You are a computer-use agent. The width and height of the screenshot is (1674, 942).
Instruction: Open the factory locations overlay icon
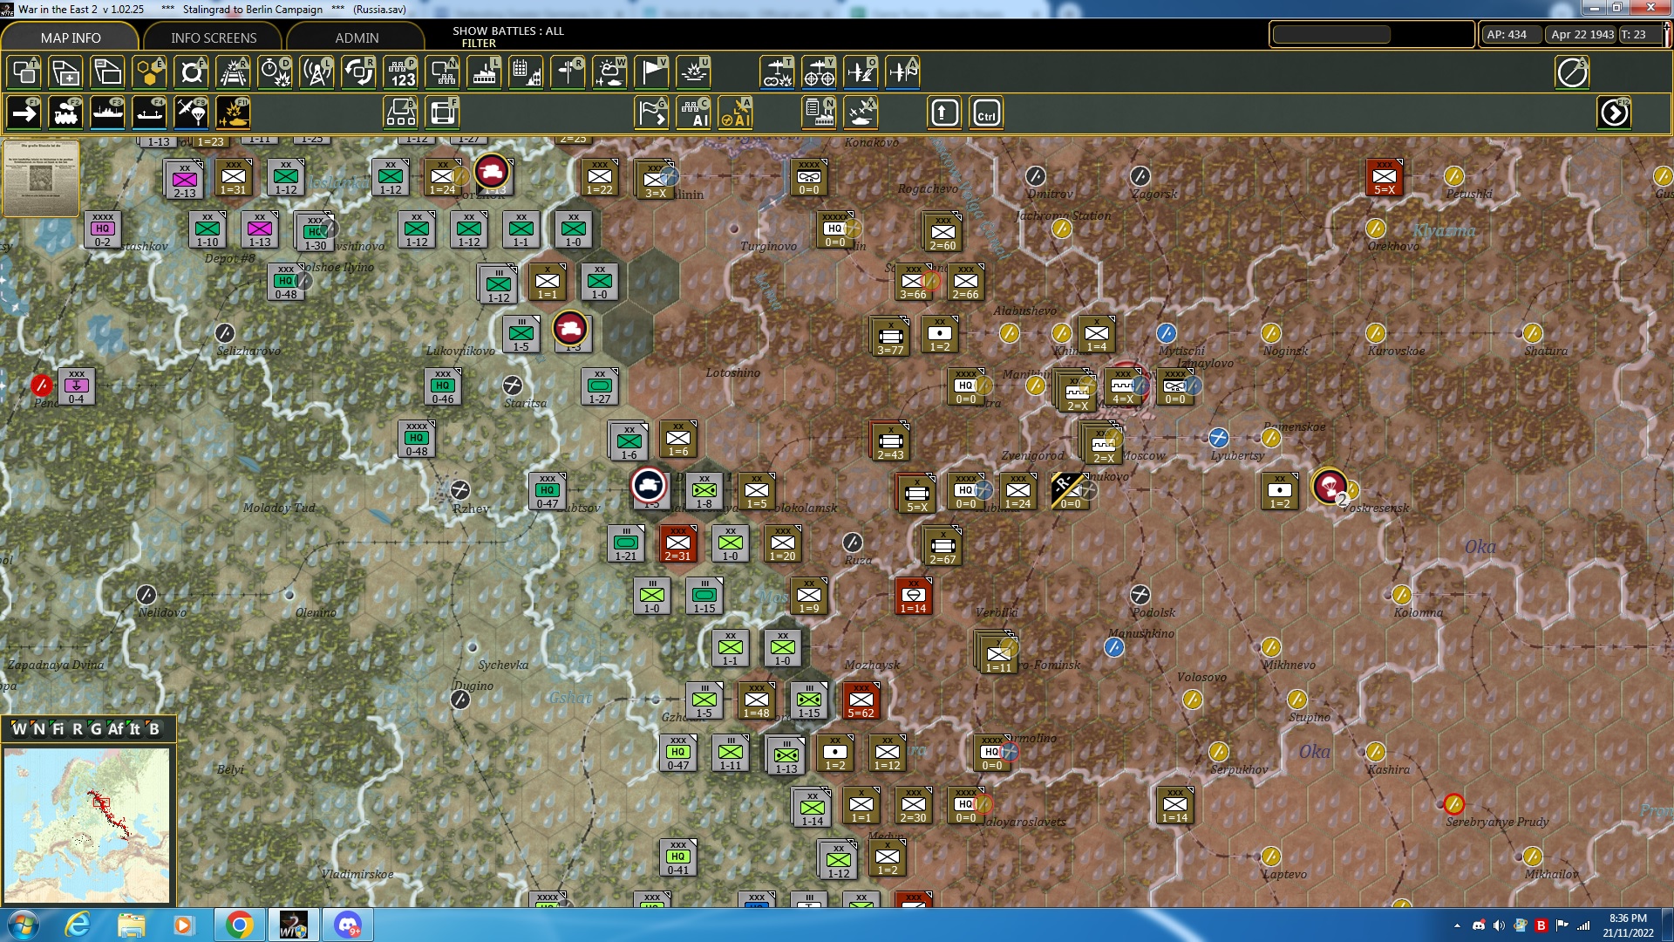pos(485,72)
